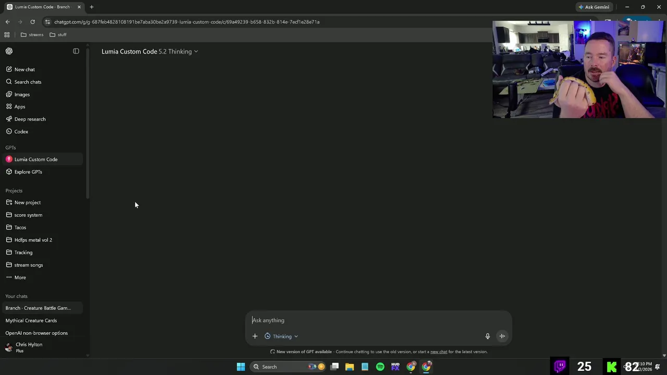Viewport: 667px width, 375px height.
Task: Open the streams bookmark folder
Action: click(32, 35)
